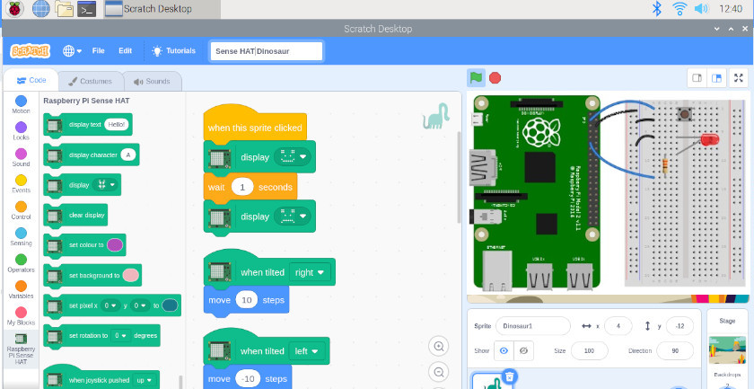Image resolution: width=754 pixels, height=389 pixels.
Task: Select the Raspberry Pi Sense HAT category
Action: click(22, 349)
